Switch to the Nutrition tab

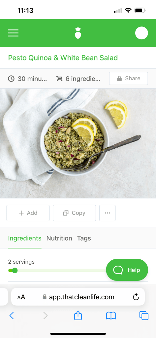tap(59, 238)
